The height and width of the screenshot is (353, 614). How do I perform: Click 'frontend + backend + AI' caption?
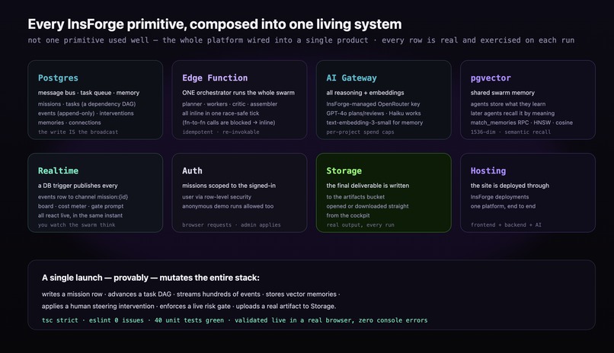click(506, 225)
